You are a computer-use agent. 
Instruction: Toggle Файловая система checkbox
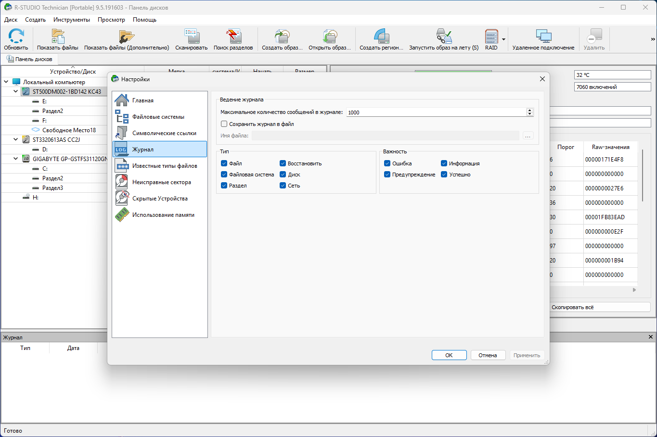(224, 175)
